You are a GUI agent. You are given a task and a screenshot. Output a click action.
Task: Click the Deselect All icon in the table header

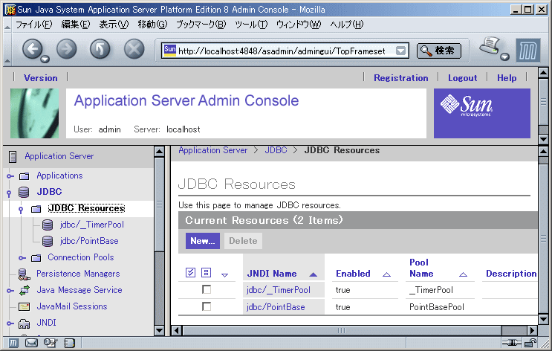[x=206, y=272]
